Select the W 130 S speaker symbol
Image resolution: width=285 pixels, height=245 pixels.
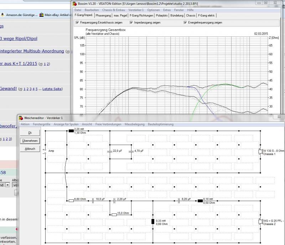click(260, 151)
